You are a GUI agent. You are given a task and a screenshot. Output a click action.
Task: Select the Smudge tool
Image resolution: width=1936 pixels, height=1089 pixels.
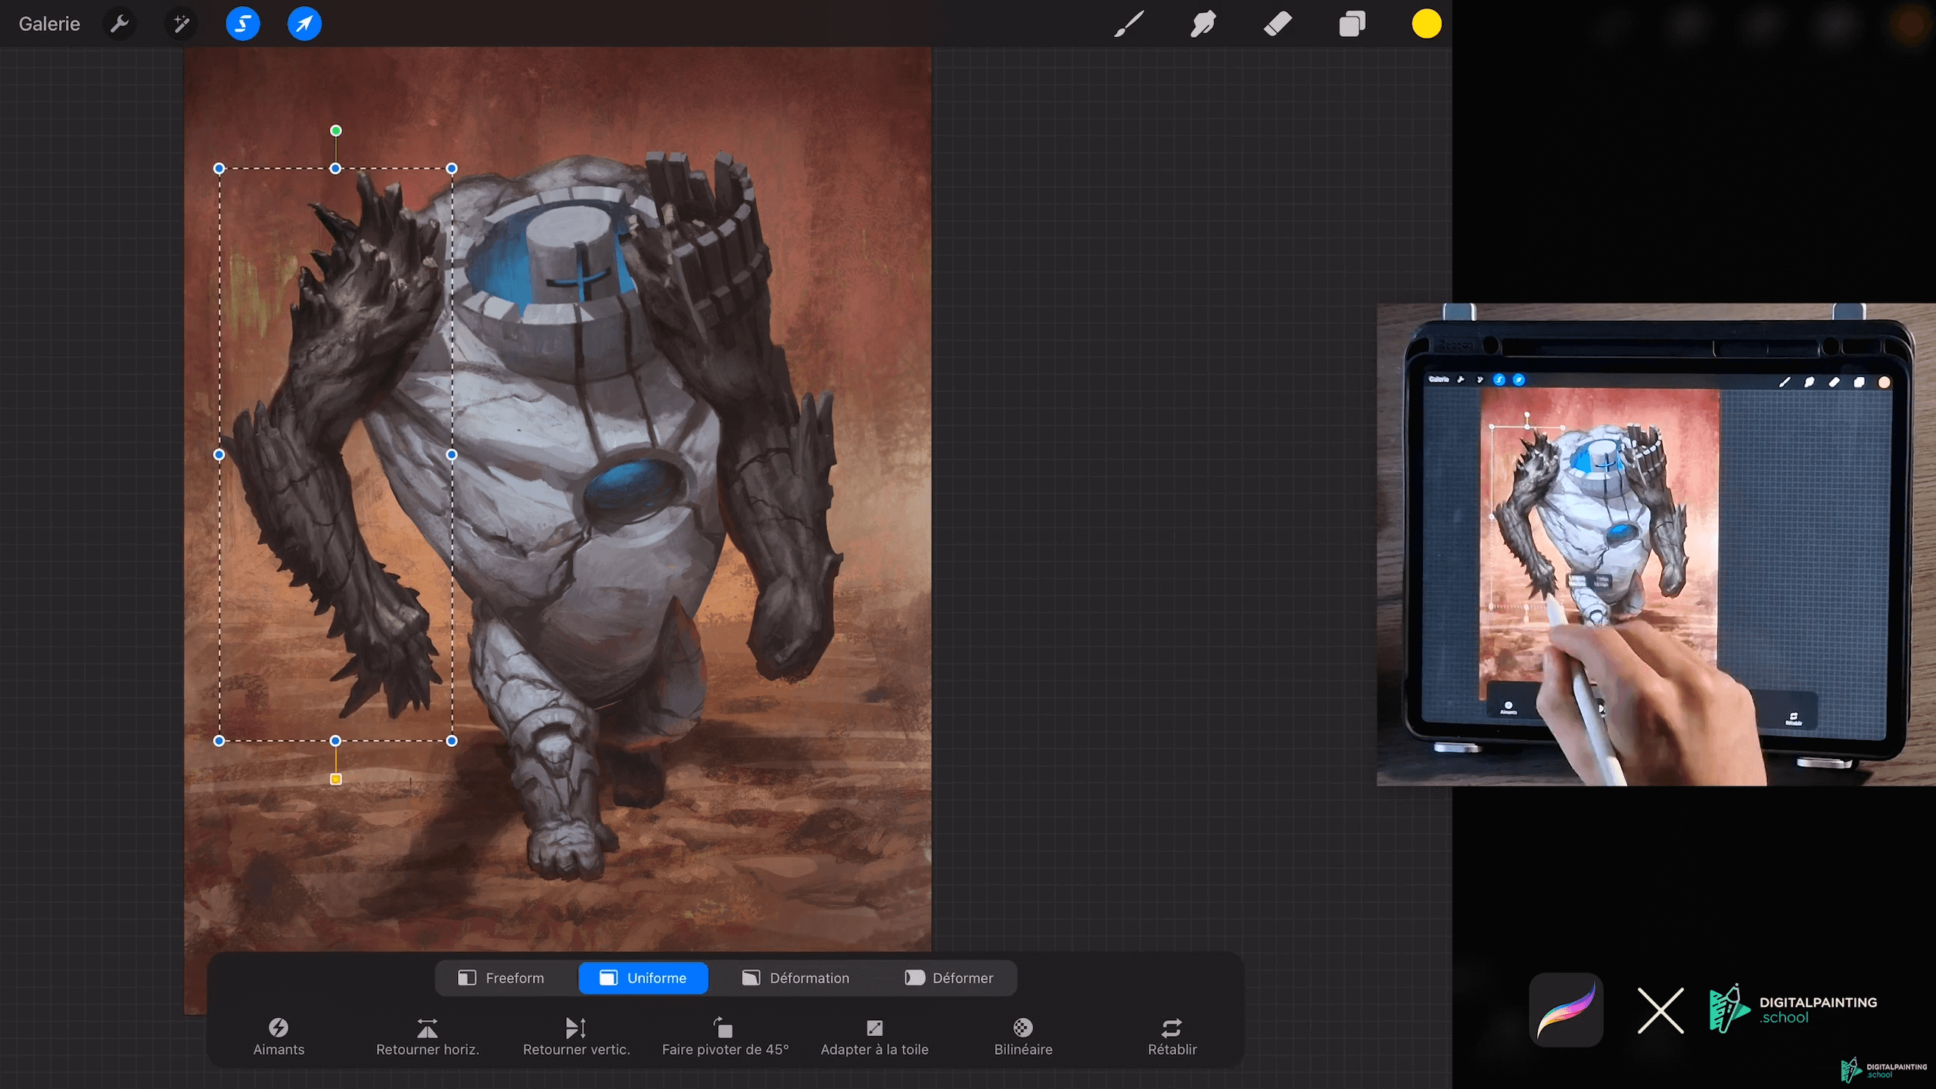[x=1203, y=23]
